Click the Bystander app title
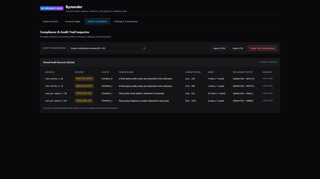This screenshot has height=179, width=320. (x=74, y=7)
